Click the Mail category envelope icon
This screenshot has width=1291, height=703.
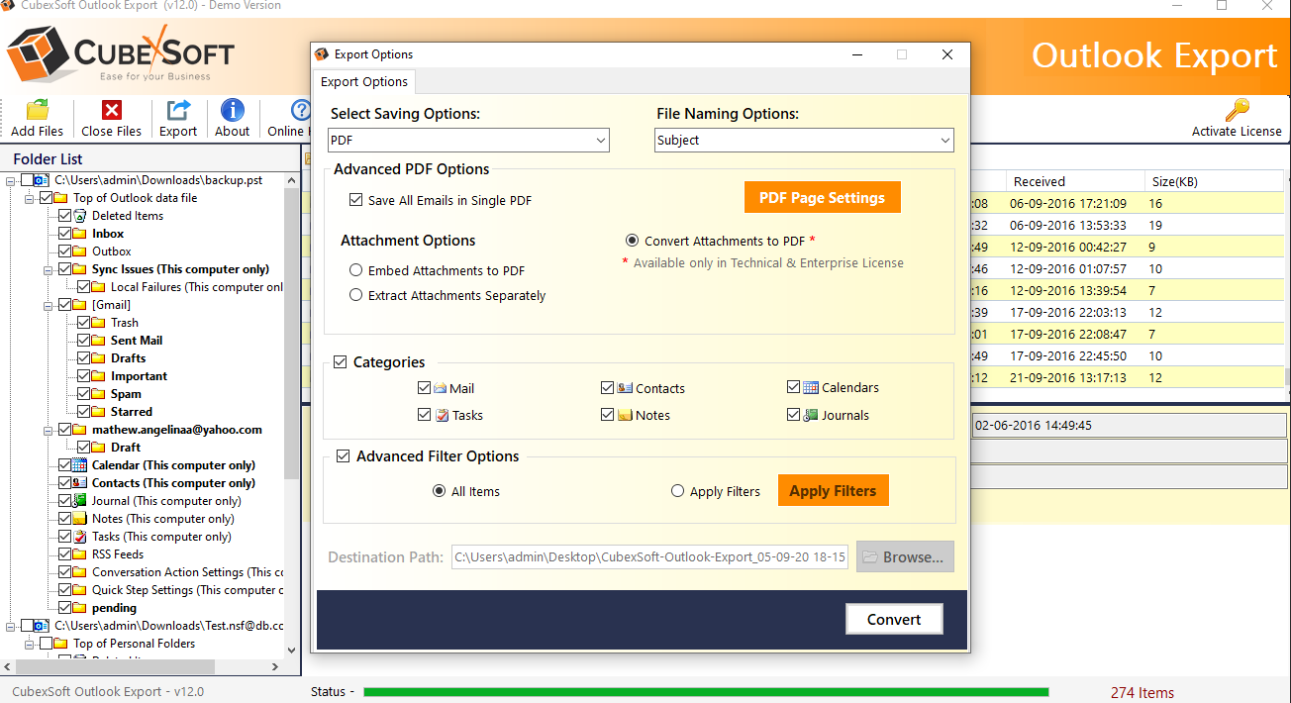pyautogui.click(x=440, y=388)
